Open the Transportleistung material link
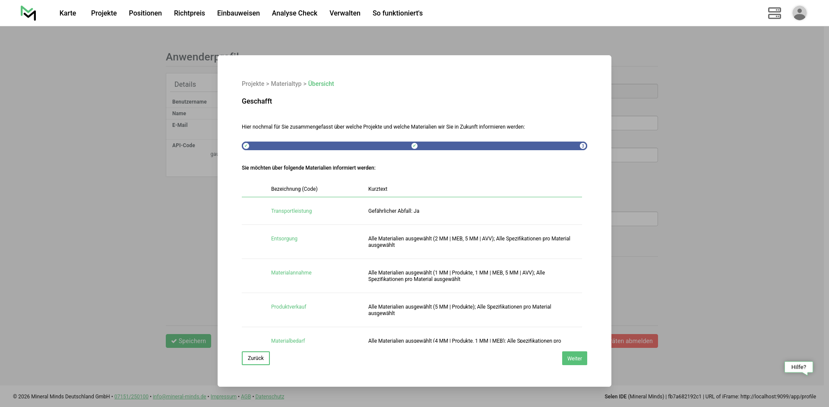The width and height of the screenshot is (829, 407). tap(291, 211)
